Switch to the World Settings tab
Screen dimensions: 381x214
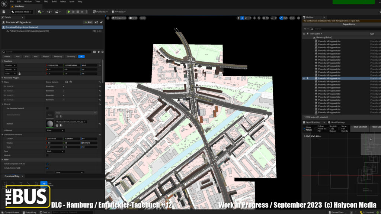pyautogui.click(x=338, y=122)
